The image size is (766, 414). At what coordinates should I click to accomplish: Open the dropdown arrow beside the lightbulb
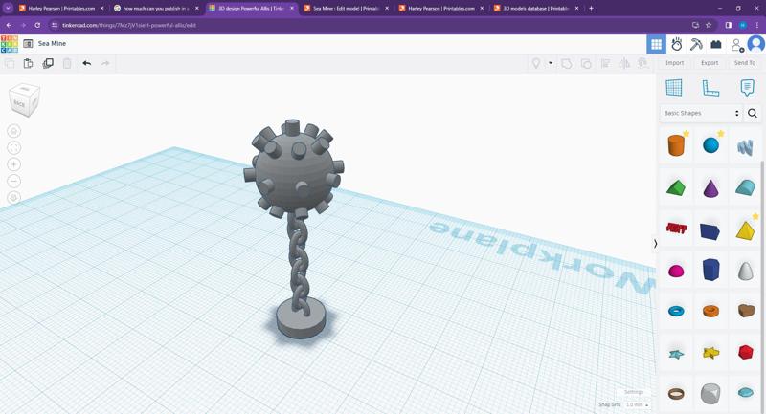[x=551, y=63]
